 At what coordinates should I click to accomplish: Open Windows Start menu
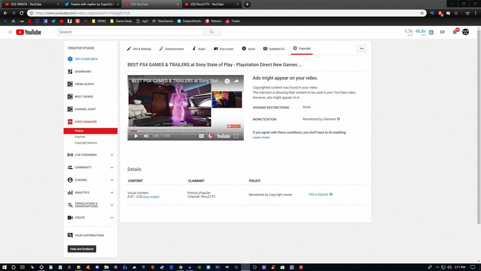[5, 267]
